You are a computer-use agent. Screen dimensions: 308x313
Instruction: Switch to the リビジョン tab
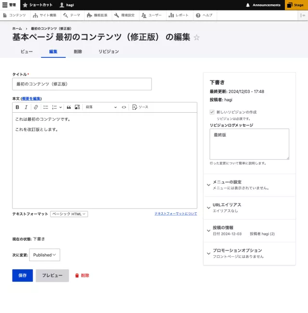tap(108, 52)
